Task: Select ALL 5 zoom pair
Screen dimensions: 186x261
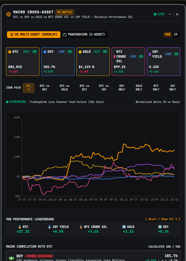Action: tap(29, 88)
